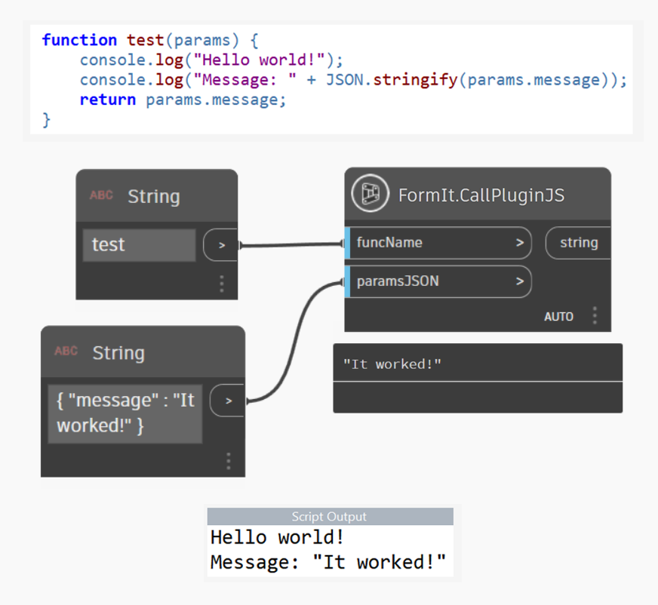Image resolution: width=658 pixels, height=605 pixels.
Task: Edit the JSON message text field
Action: 125,413
